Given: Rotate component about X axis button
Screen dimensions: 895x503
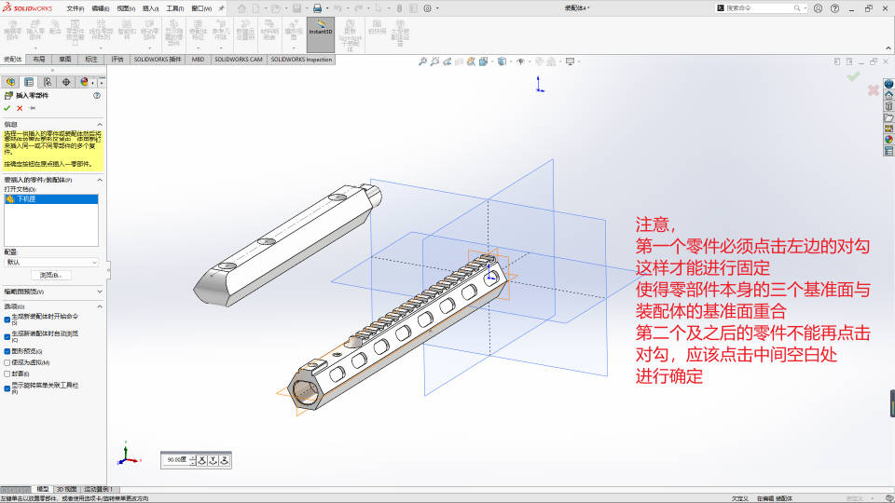Looking at the screenshot, I should point(202,460).
